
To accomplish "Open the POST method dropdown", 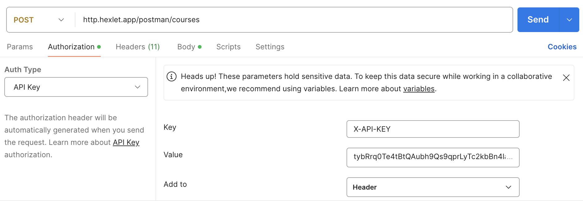I will (x=39, y=19).
